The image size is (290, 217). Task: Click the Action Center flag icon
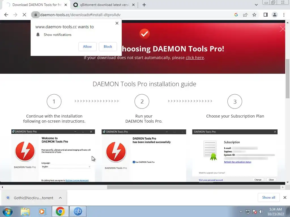click(255, 212)
